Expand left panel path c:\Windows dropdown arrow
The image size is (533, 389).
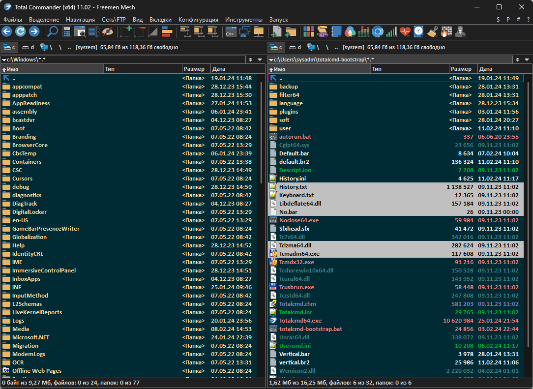click(4, 60)
